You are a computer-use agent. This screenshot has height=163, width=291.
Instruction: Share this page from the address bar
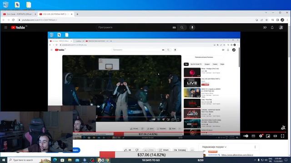tap(262, 20)
